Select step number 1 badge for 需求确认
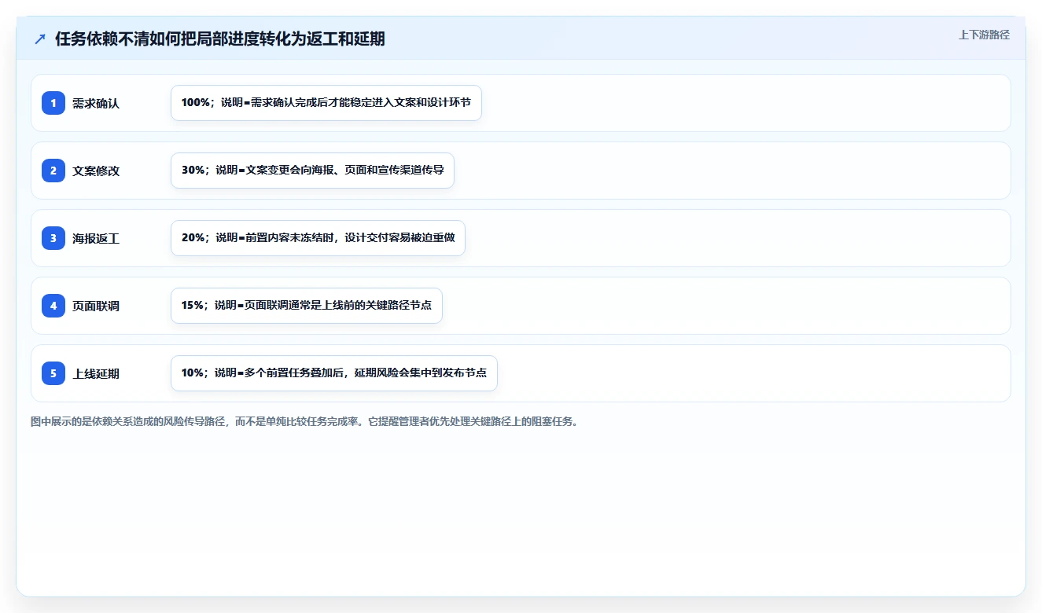The height and width of the screenshot is (613, 1042). pyautogui.click(x=53, y=103)
